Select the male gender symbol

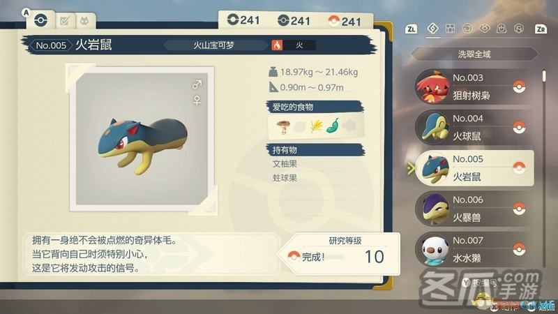click(197, 84)
